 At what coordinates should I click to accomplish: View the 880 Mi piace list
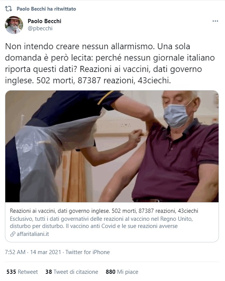pyautogui.click(x=122, y=272)
